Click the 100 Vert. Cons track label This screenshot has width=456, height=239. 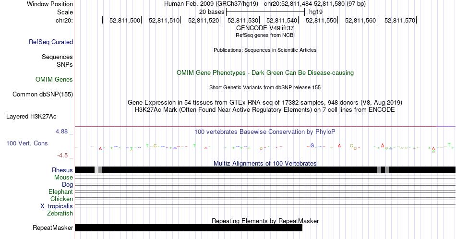27,143
